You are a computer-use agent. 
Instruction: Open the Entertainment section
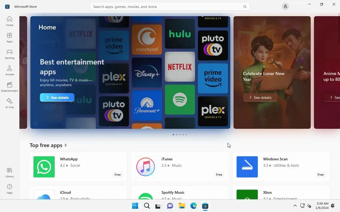tap(10, 87)
